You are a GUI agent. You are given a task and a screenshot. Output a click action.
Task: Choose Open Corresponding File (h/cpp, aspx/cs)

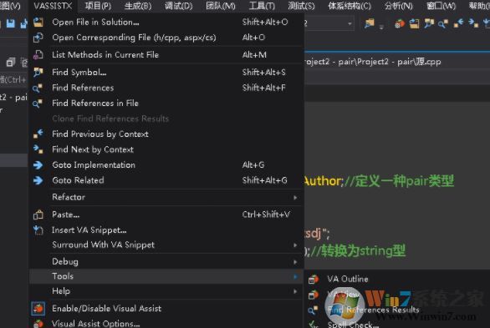point(166,38)
